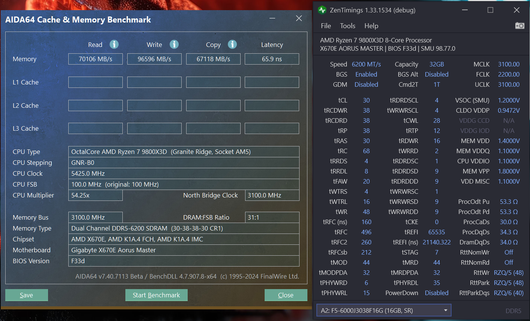Click the tREFI value 65535
This screenshot has height=321, width=530.
[437, 232]
